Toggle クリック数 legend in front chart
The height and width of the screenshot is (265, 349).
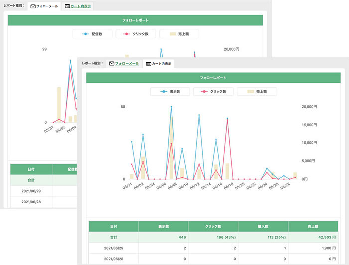213,91
